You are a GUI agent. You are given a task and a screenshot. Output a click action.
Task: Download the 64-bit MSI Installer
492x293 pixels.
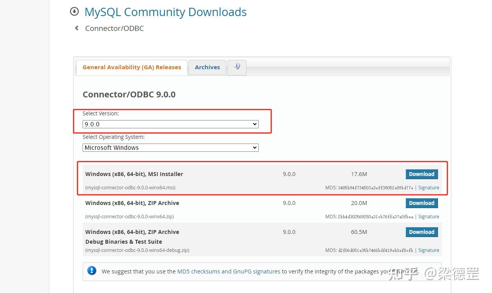[422, 174]
